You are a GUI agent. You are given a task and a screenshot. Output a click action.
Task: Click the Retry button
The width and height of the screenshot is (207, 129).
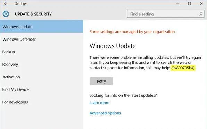pyautogui.click(x=101, y=81)
